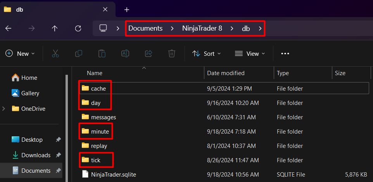Click the Cut scissors icon

[55, 53]
